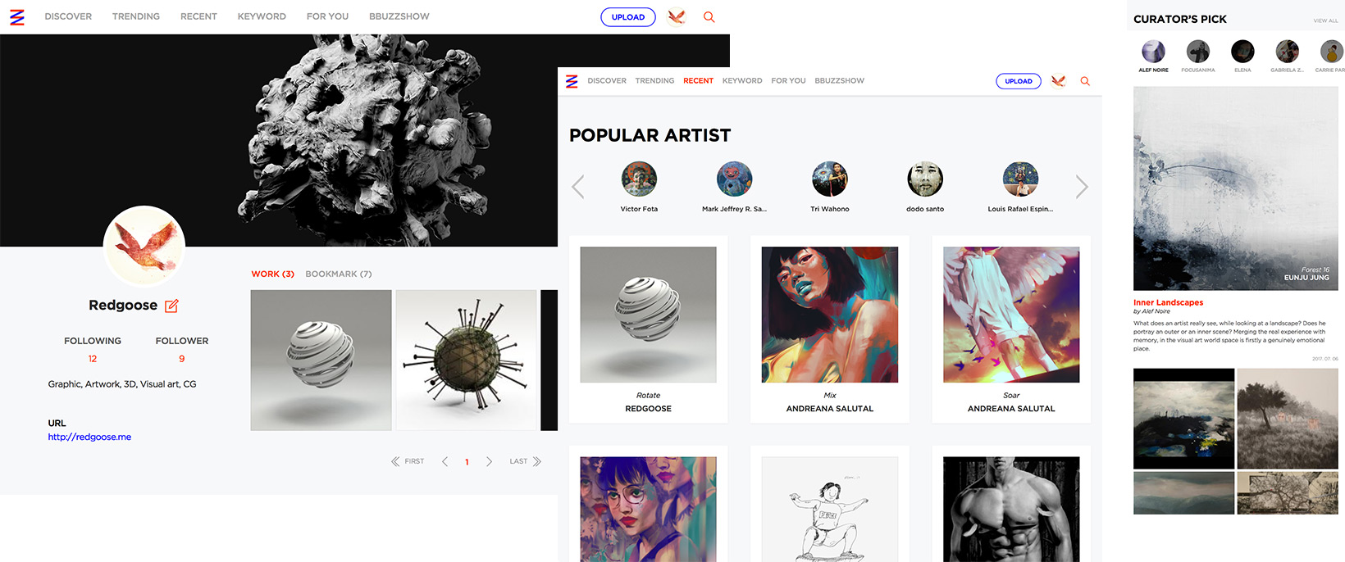Image resolution: width=1345 pixels, height=562 pixels.
Task: Click View All in Curator's Pick
Action: click(x=1325, y=20)
